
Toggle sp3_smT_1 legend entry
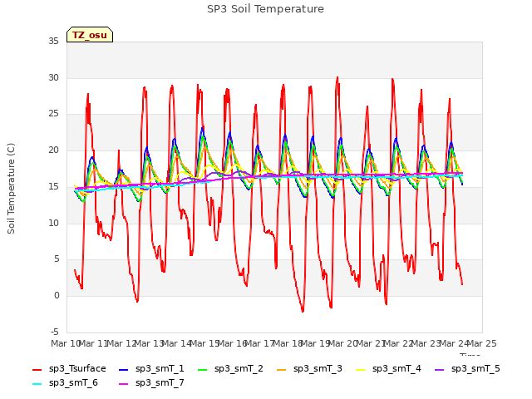pyautogui.click(x=151, y=369)
